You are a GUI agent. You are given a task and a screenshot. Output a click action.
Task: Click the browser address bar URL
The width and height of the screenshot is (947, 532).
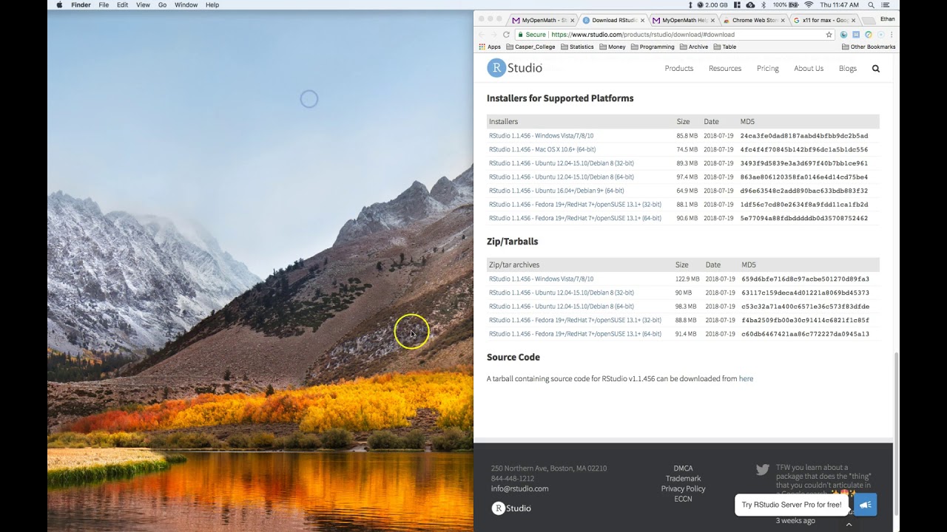[x=642, y=35]
